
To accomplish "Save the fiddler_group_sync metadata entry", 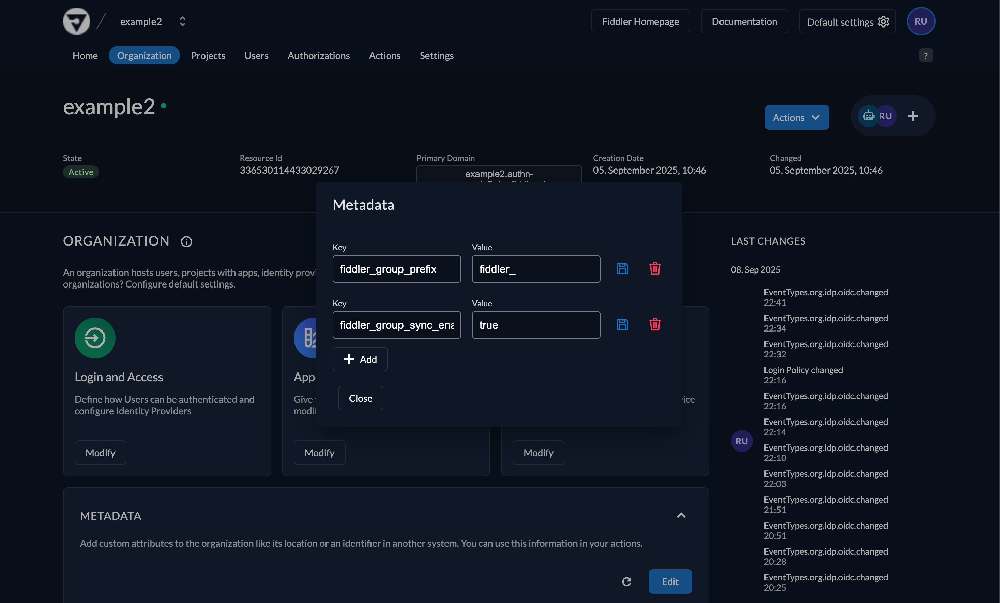I will pos(622,324).
